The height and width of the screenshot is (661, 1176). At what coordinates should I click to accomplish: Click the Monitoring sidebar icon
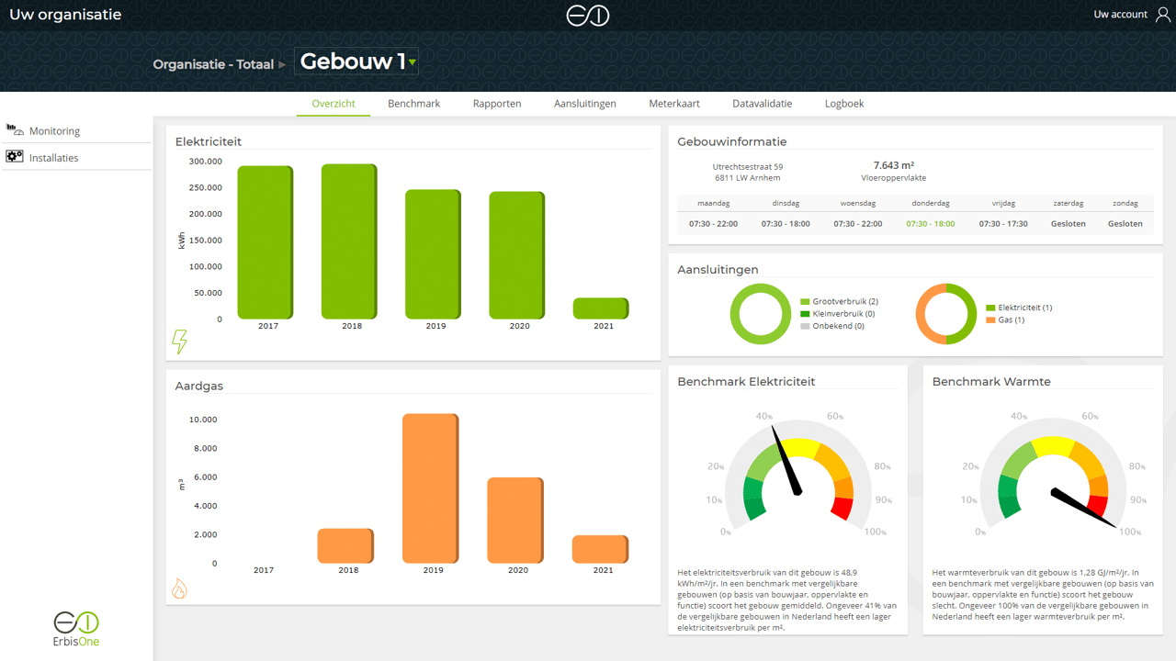click(15, 130)
